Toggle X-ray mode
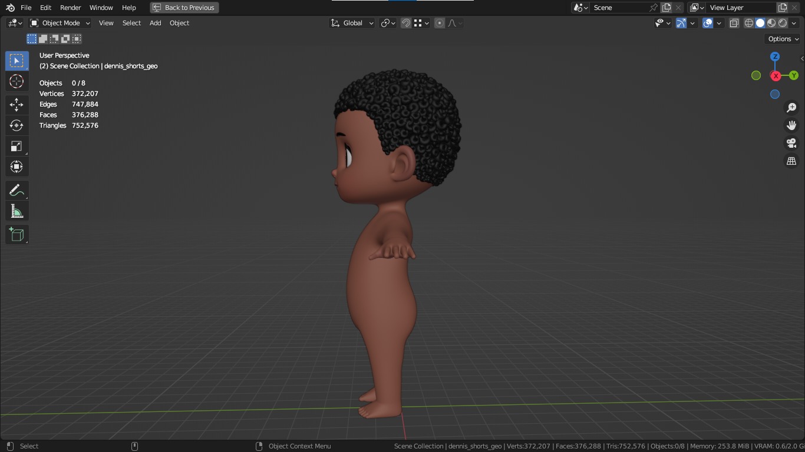This screenshot has width=805, height=452. 734,23
